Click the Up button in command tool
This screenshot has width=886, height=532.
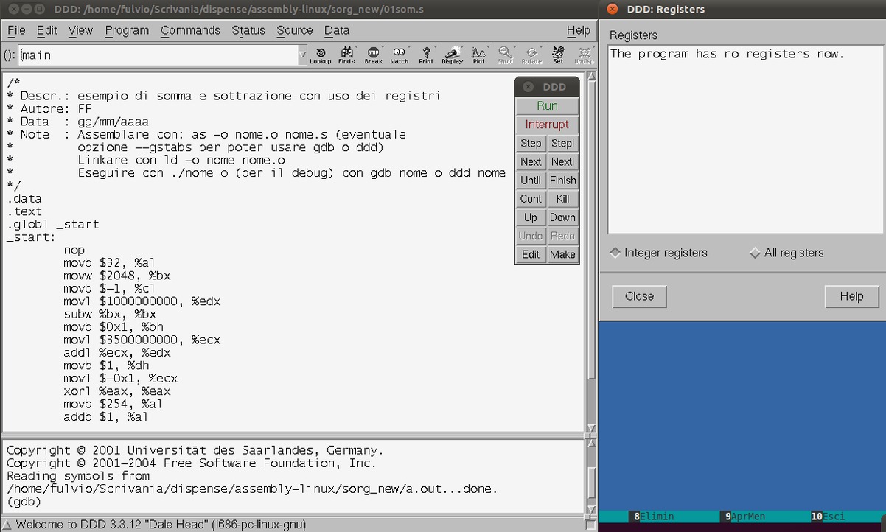[531, 217]
